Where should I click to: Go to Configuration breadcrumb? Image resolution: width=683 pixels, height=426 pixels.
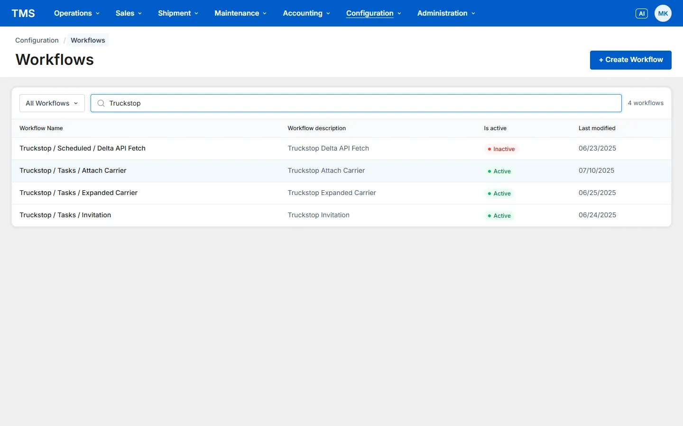point(37,40)
